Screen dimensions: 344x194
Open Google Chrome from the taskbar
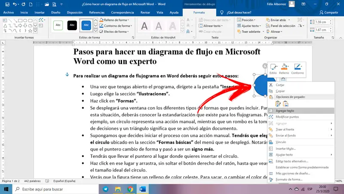tap(130, 189)
